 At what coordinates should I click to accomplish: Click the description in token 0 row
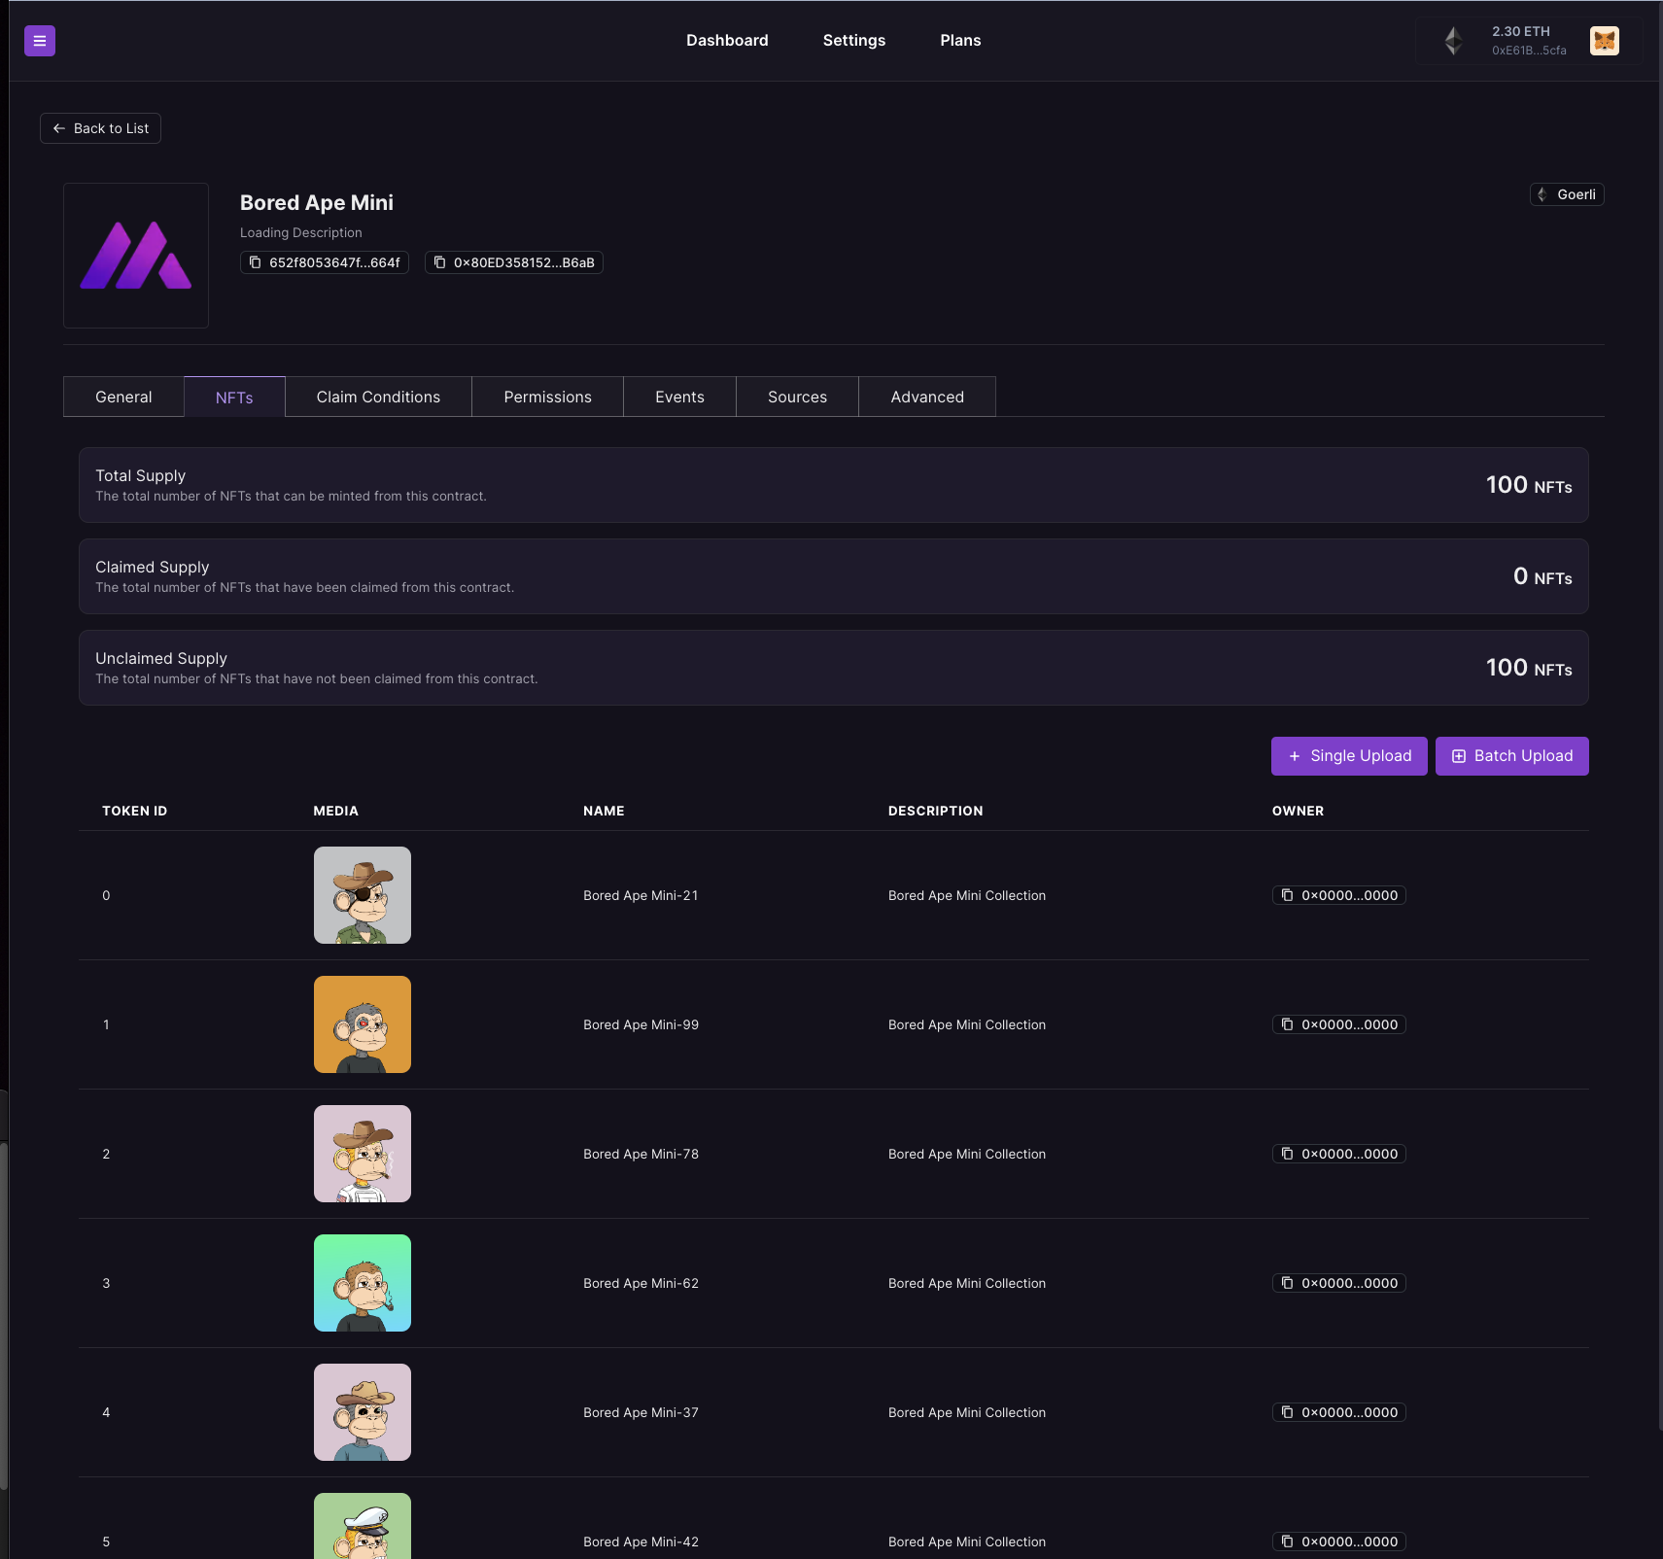click(x=967, y=895)
